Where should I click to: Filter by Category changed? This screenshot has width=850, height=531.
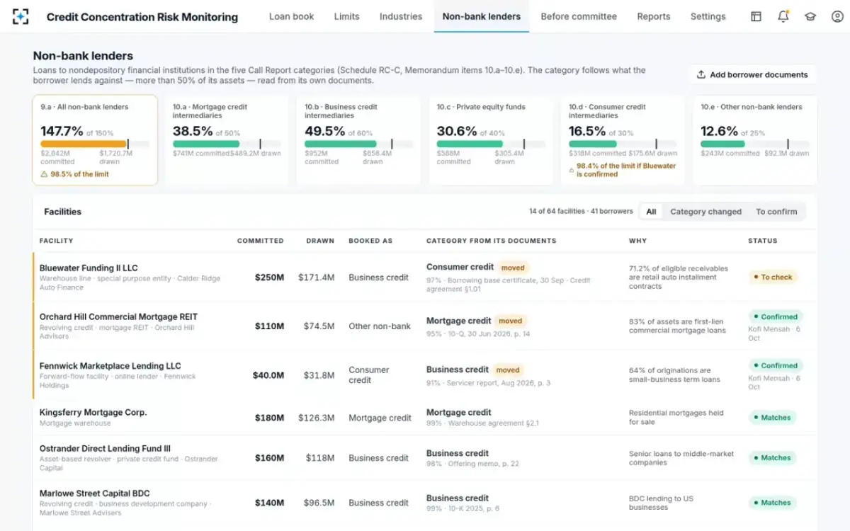[x=705, y=212]
